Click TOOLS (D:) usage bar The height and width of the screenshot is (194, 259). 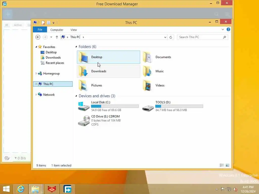(179, 106)
